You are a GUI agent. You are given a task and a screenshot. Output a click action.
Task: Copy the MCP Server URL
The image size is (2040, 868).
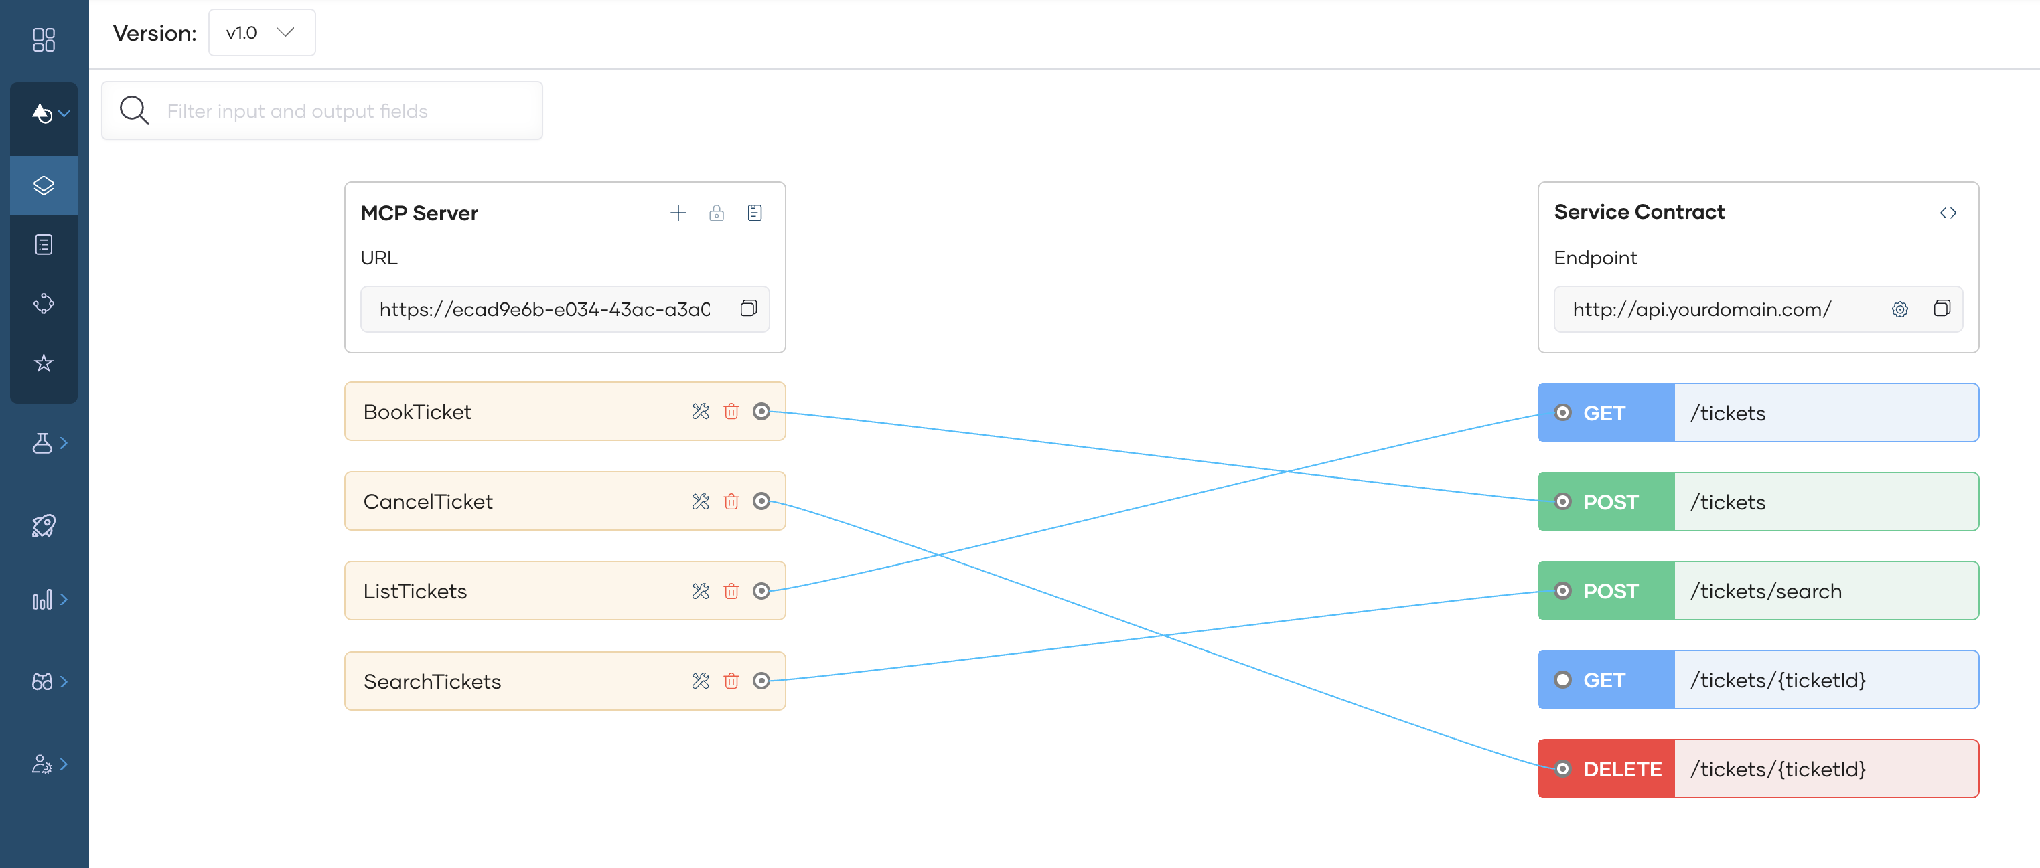point(747,309)
